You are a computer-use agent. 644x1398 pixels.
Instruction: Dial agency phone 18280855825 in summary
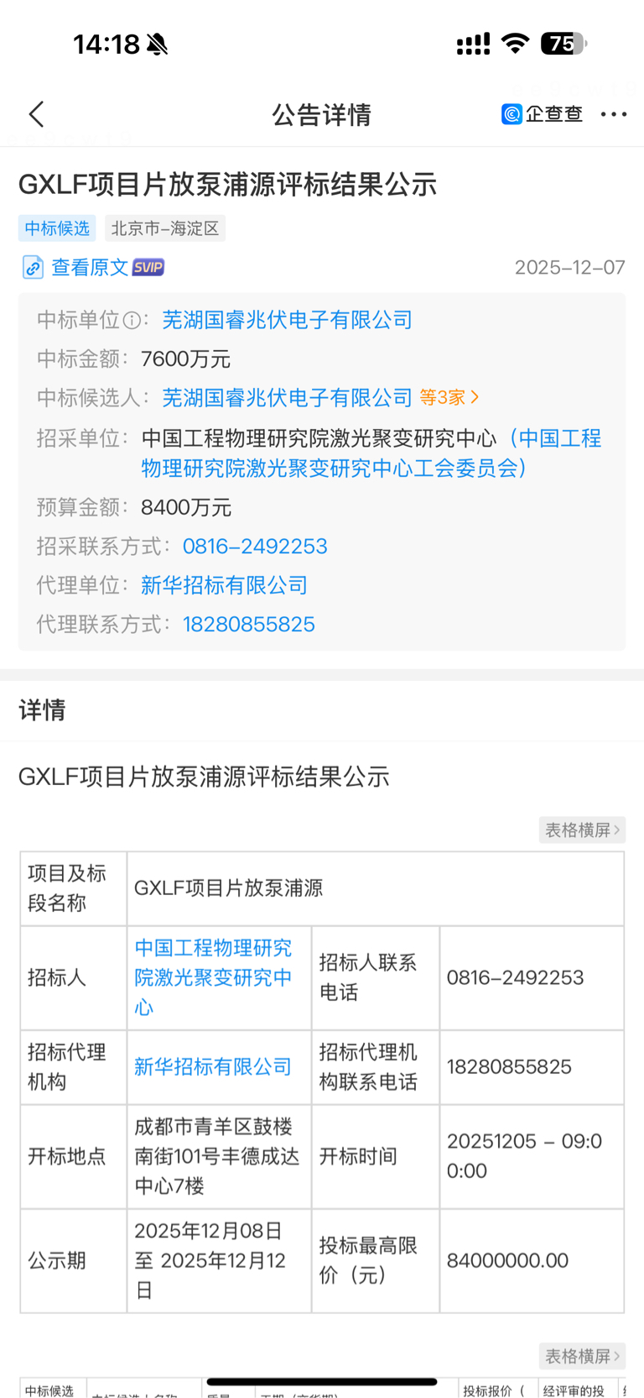(x=249, y=625)
